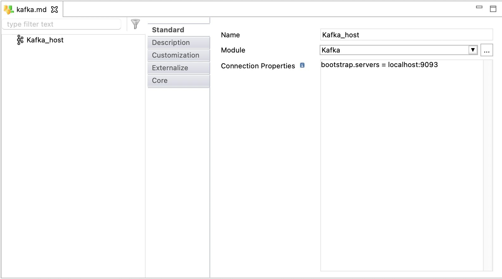Go to the Core tab
Screen dimensions: 502x279
click(179, 81)
